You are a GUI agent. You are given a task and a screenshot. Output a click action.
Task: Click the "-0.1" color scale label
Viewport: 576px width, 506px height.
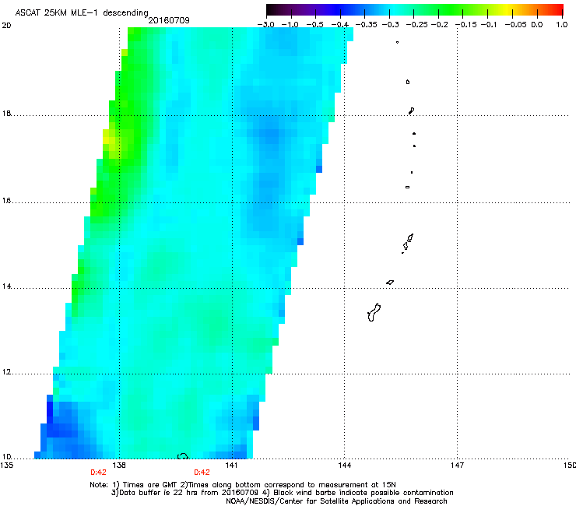(489, 25)
